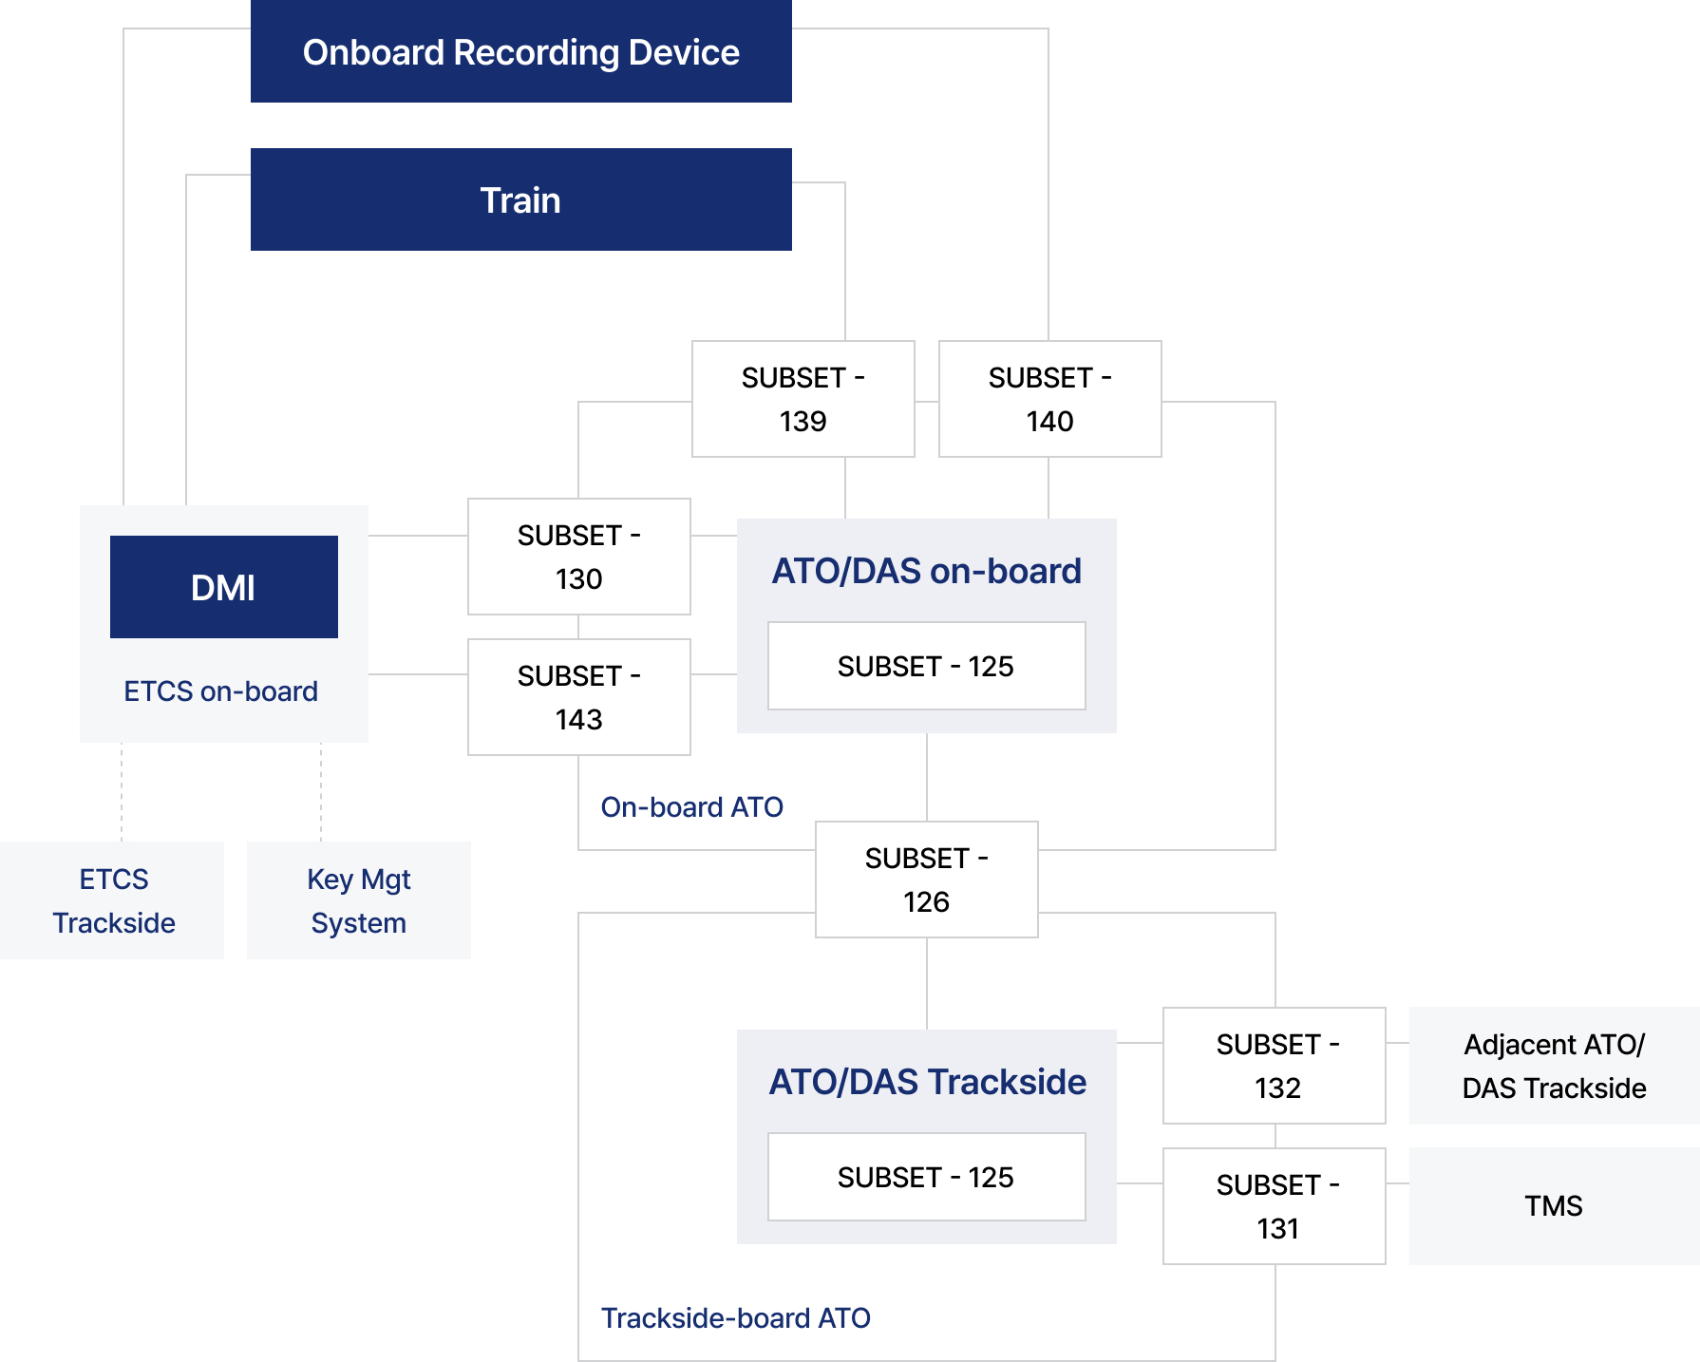The image size is (1700, 1362).
Task: Click the SUBSET - 130 box
Action: pos(578,557)
